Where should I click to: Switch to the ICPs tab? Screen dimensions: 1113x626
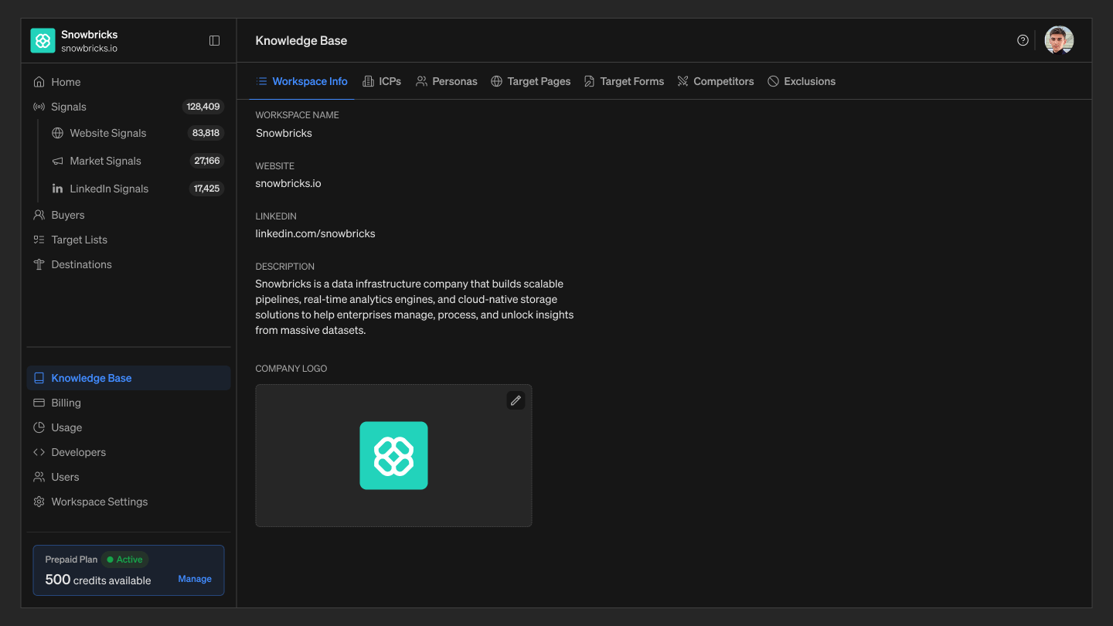click(x=382, y=81)
